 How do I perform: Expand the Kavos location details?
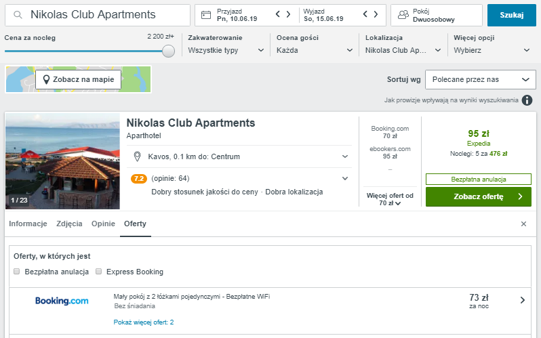point(344,156)
